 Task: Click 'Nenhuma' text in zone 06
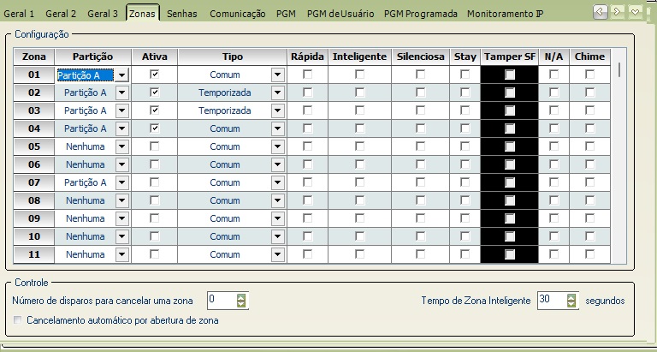tap(85, 165)
